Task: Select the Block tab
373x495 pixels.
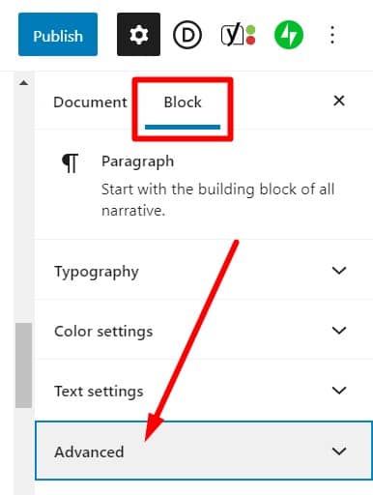Action: [183, 102]
